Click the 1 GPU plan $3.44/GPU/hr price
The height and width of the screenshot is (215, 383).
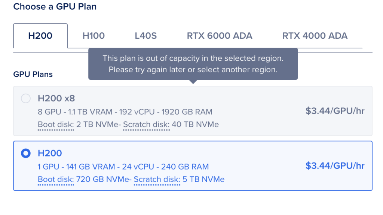coord(335,165)
